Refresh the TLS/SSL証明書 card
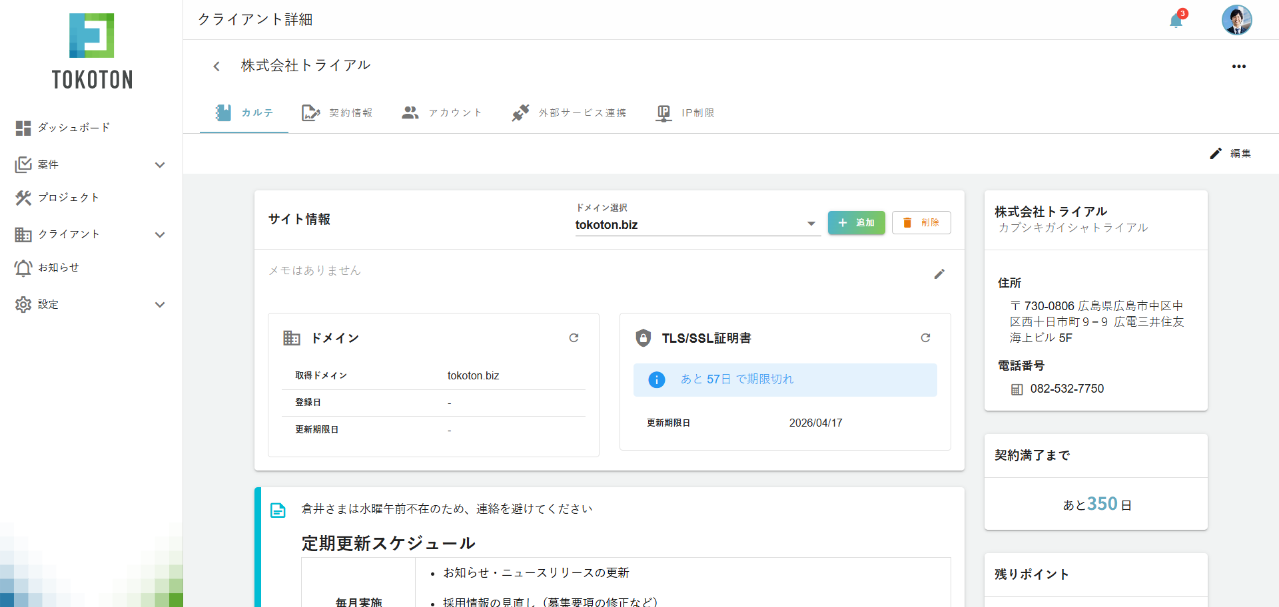The image size is (1279, 607). pos(925,338)
